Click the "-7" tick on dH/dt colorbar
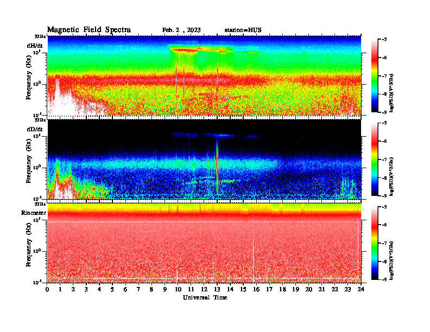This screenshot has height=332, width=430. pos(384,76)
